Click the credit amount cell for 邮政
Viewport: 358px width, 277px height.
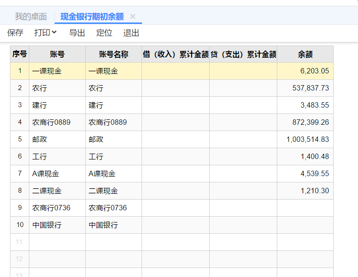click(x=243, y=139)
